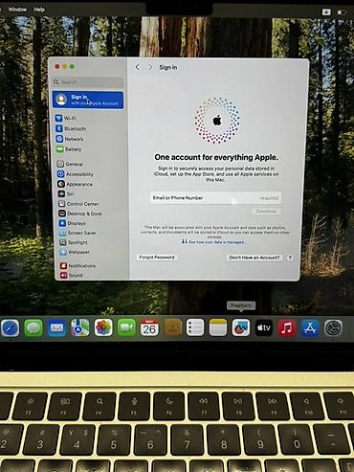
Task: Open Bluetooth settings in sidebar
Action: 72,128
